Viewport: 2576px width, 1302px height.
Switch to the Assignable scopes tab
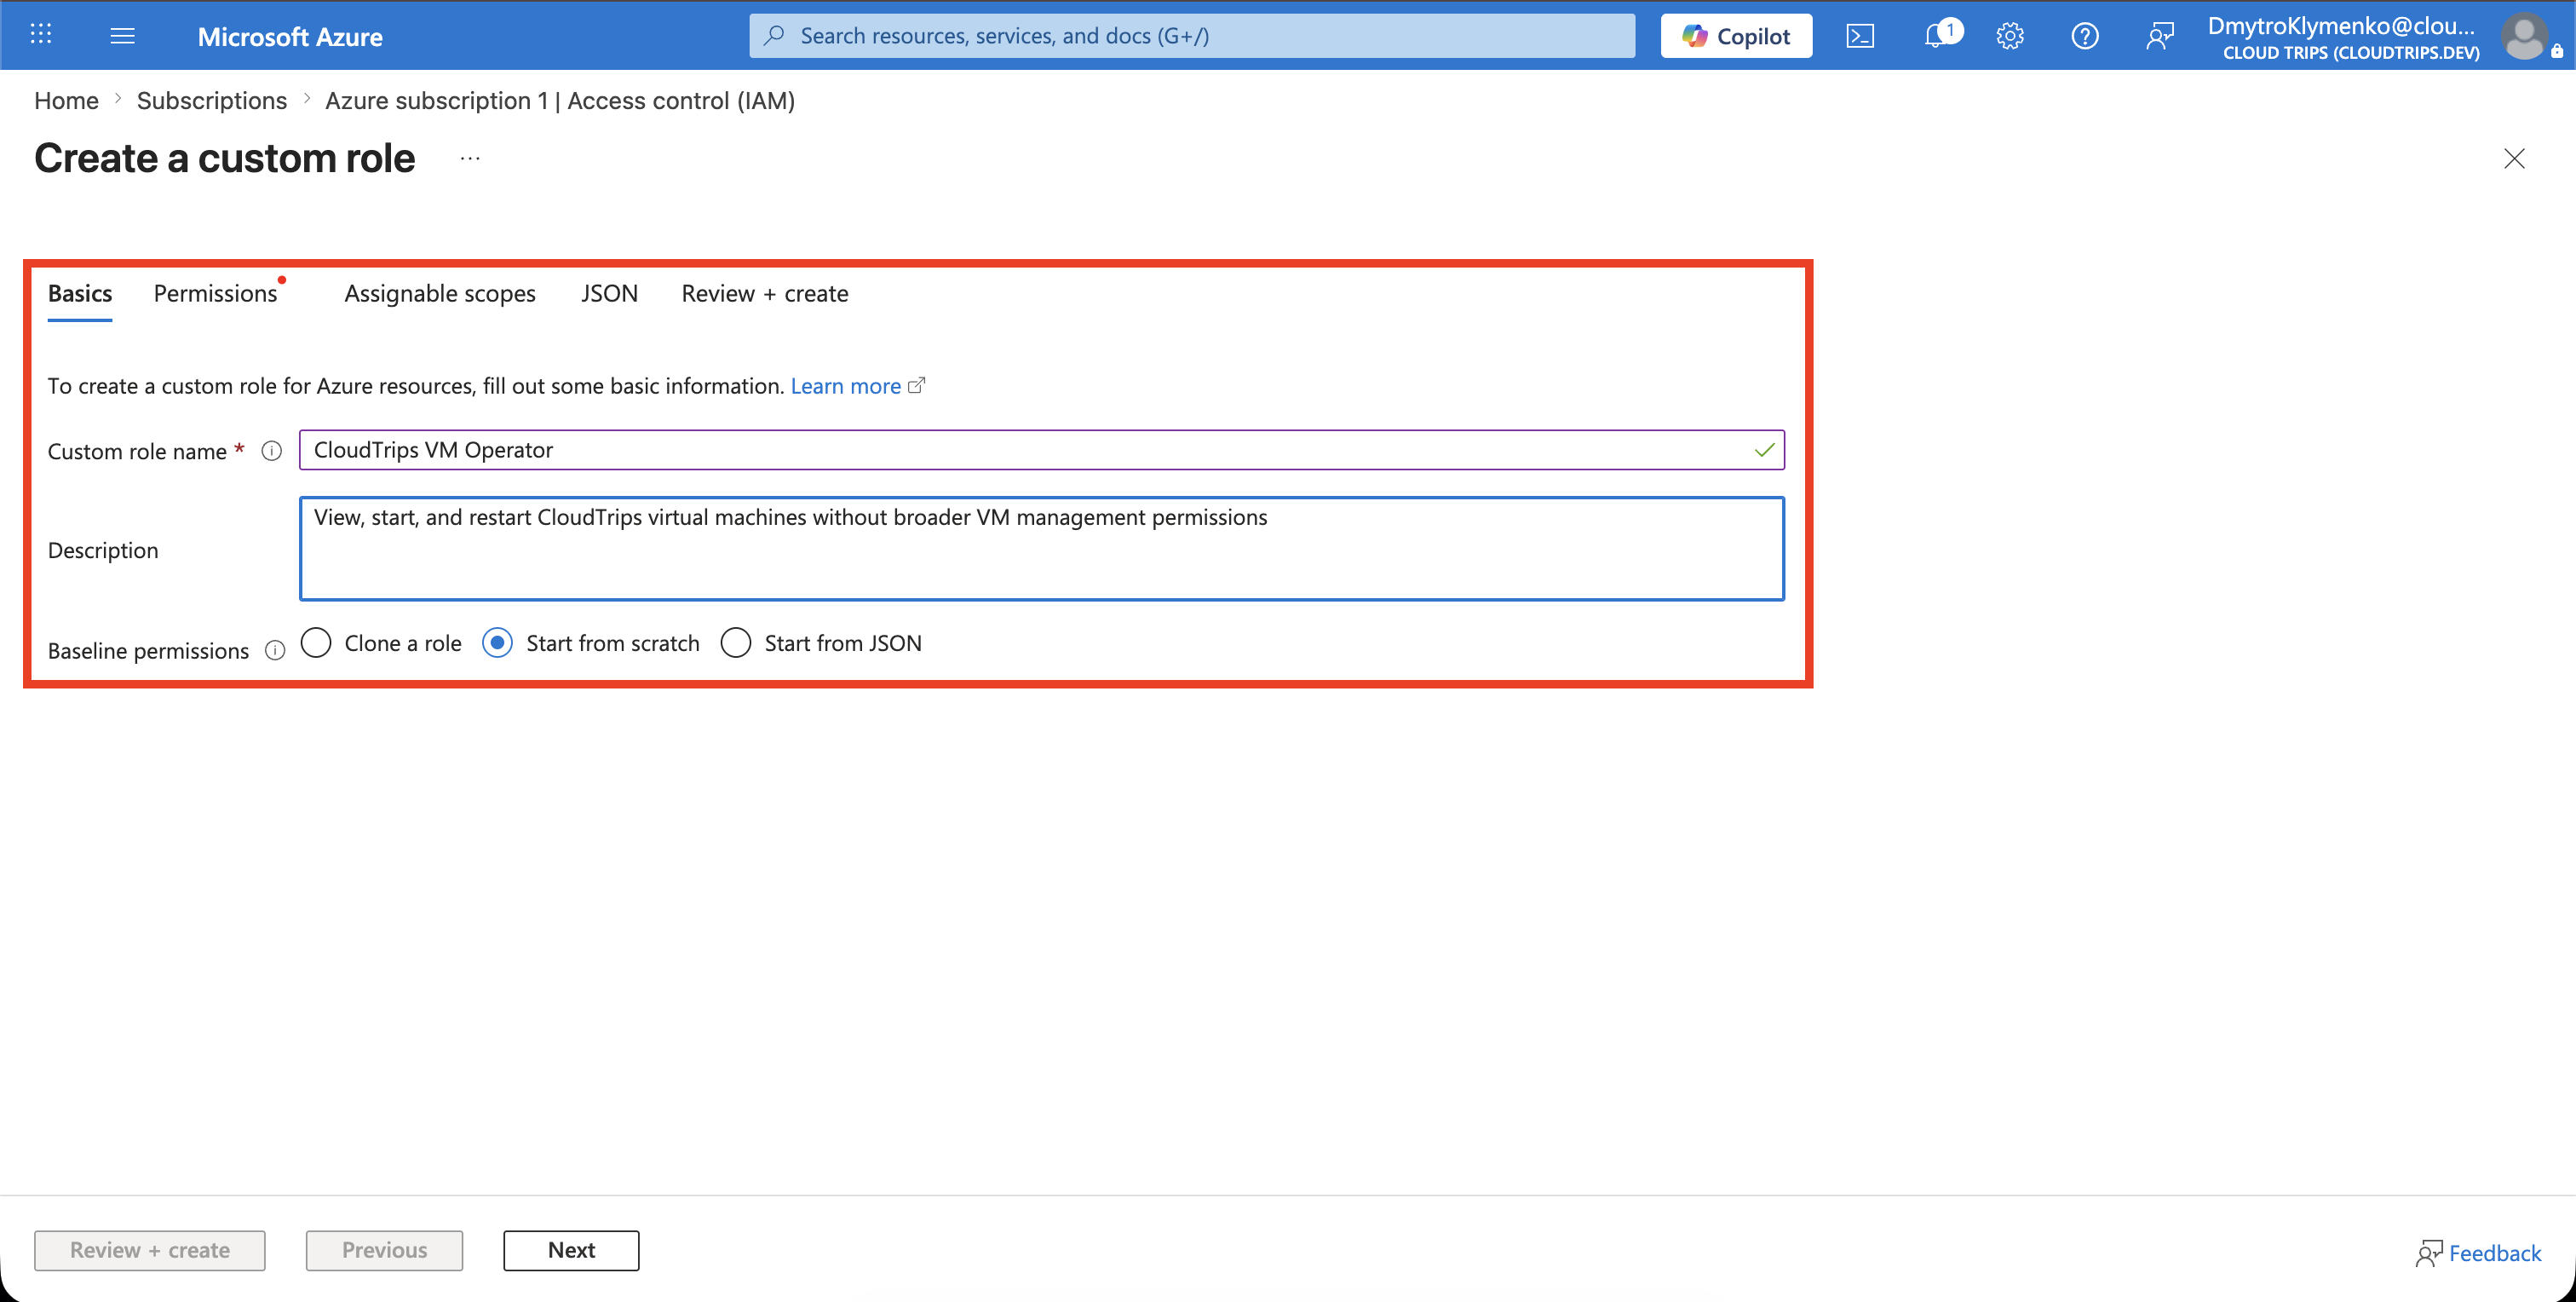coord(440,294)
